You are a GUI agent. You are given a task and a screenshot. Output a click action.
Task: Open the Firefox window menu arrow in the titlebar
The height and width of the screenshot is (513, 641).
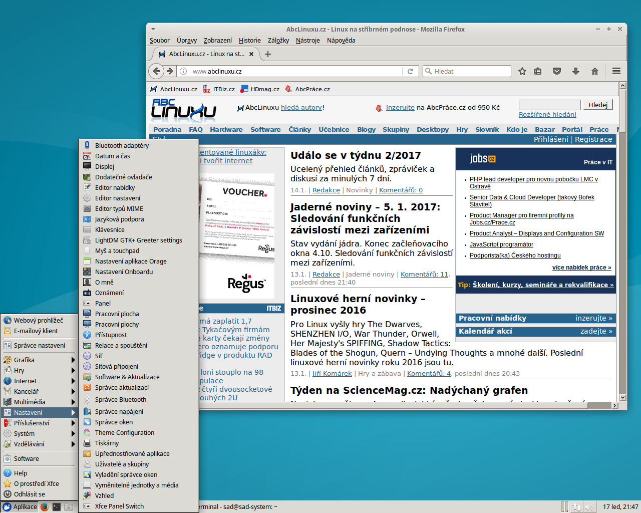tap(153, 29)
